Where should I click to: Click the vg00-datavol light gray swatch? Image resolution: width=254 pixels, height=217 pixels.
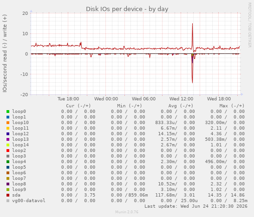pyautogui.click(x=8, y=201)
